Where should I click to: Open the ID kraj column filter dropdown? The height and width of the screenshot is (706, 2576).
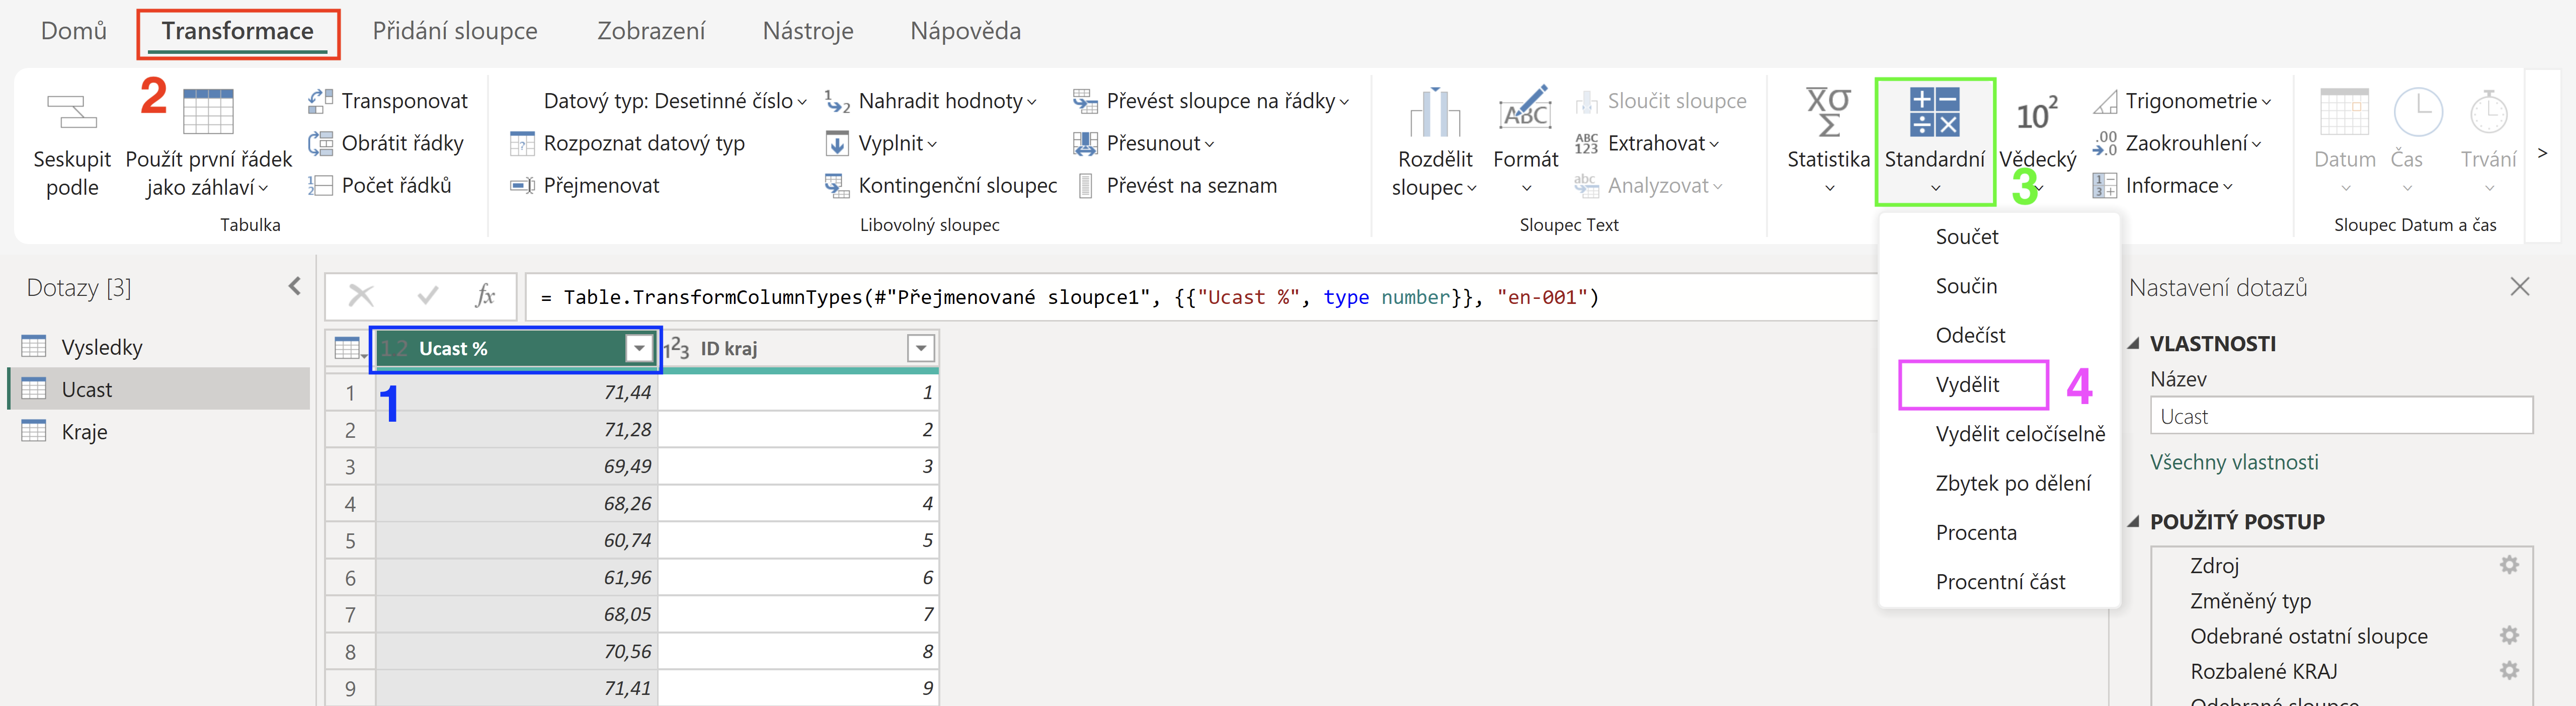920,348
